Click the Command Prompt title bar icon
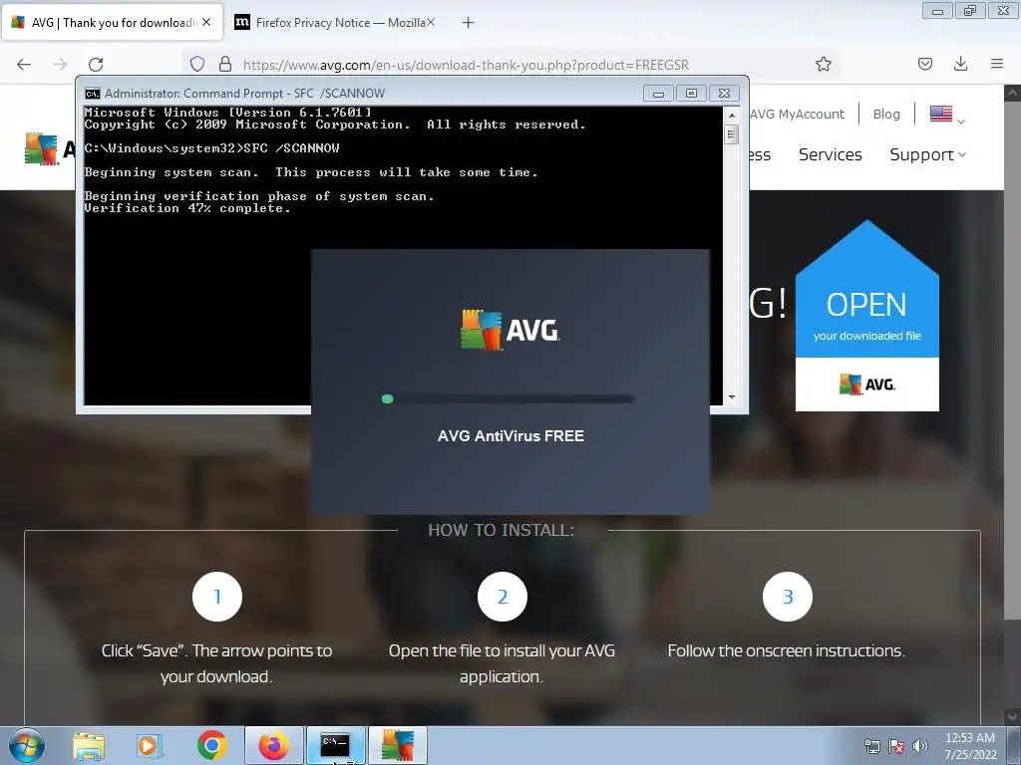Screen dimensions: 1021x765 tap(93, 93)
